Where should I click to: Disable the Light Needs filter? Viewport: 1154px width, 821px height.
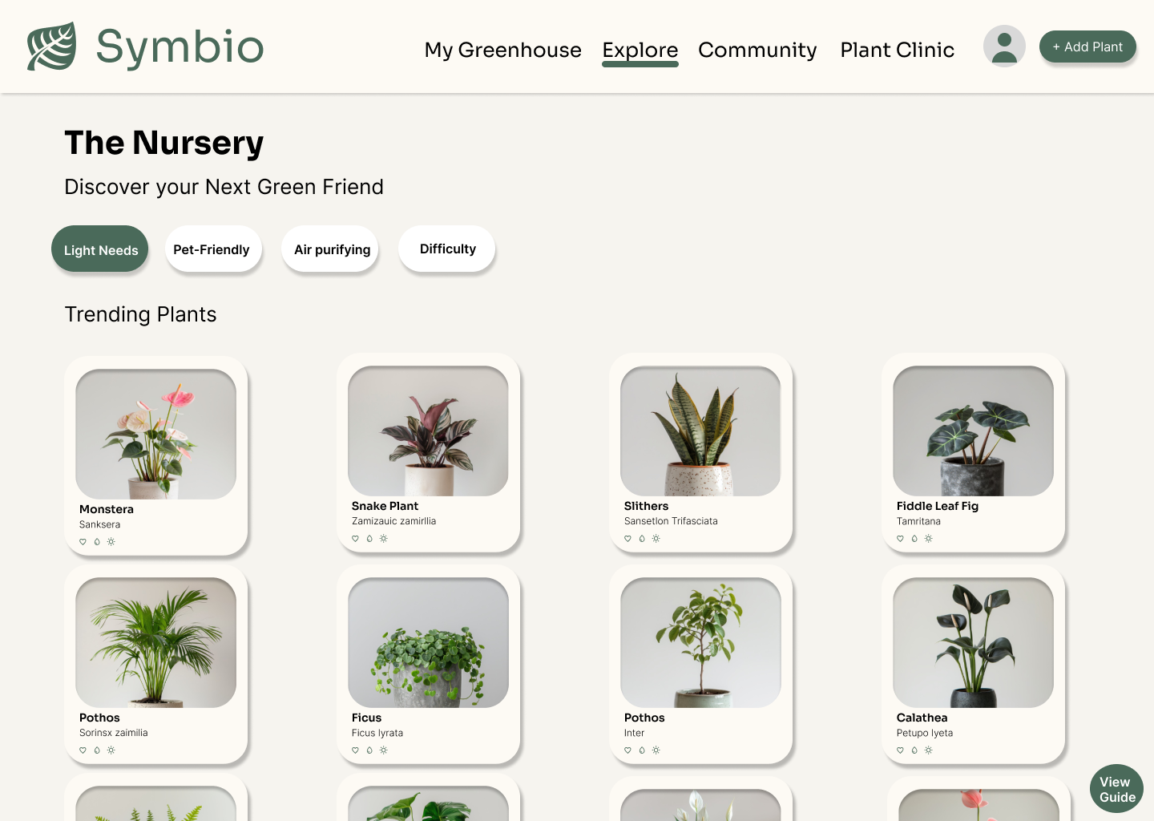pyautogui.click(x=99, y=249)
